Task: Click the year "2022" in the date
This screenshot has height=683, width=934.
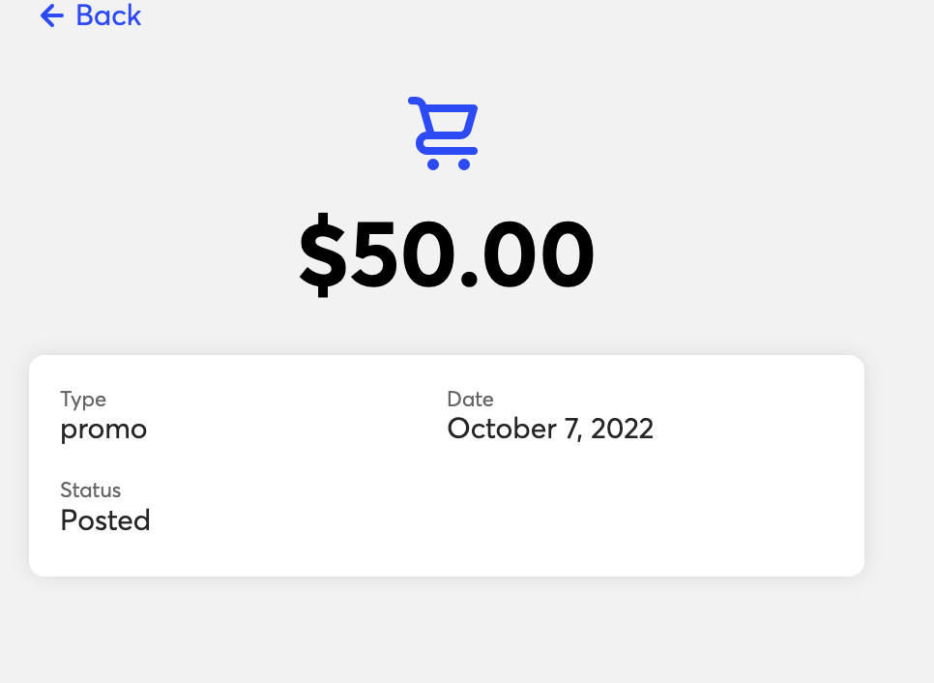Action: (x=622, y=429)
